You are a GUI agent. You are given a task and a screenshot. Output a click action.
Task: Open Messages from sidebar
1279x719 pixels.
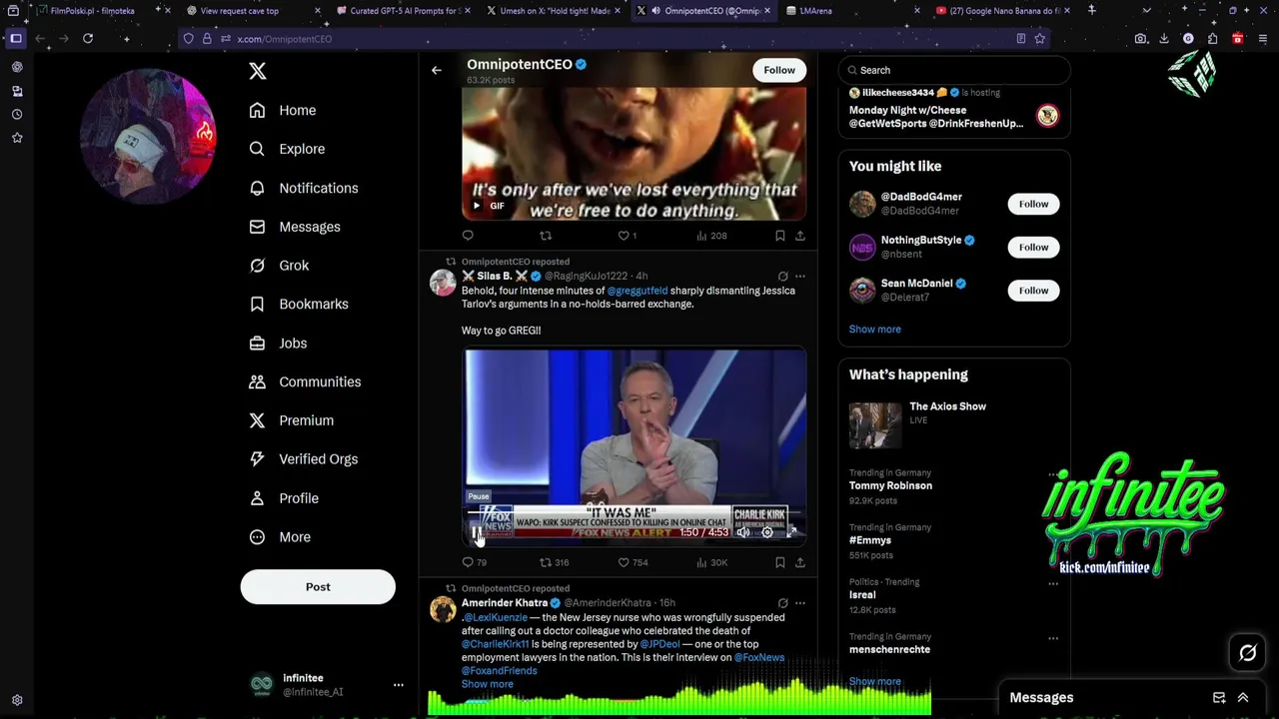click(x=295, y=227)
